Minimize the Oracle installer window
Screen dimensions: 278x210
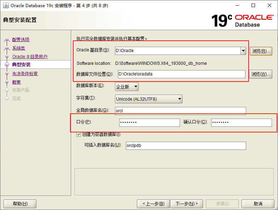pyautogui.click(x=237, y=6)
